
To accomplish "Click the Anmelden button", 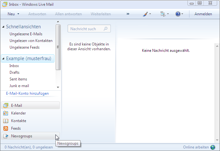I will click(x=203, y=14).
